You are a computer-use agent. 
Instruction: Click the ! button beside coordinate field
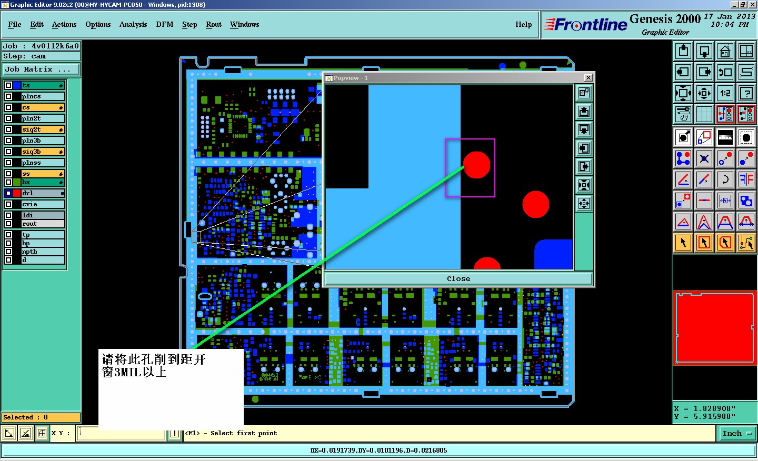175,434
